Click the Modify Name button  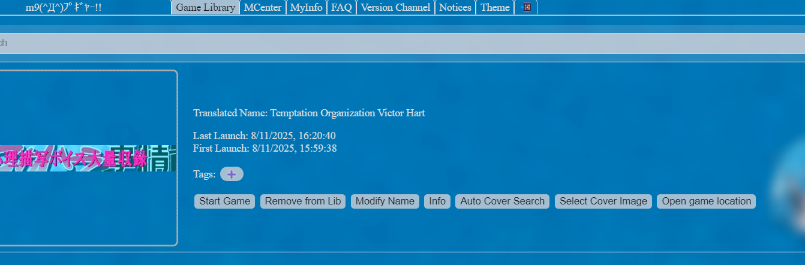pos(385,201)
